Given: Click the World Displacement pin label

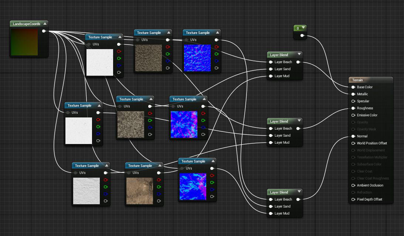Looking at the screenshot, I should [371, 150].
